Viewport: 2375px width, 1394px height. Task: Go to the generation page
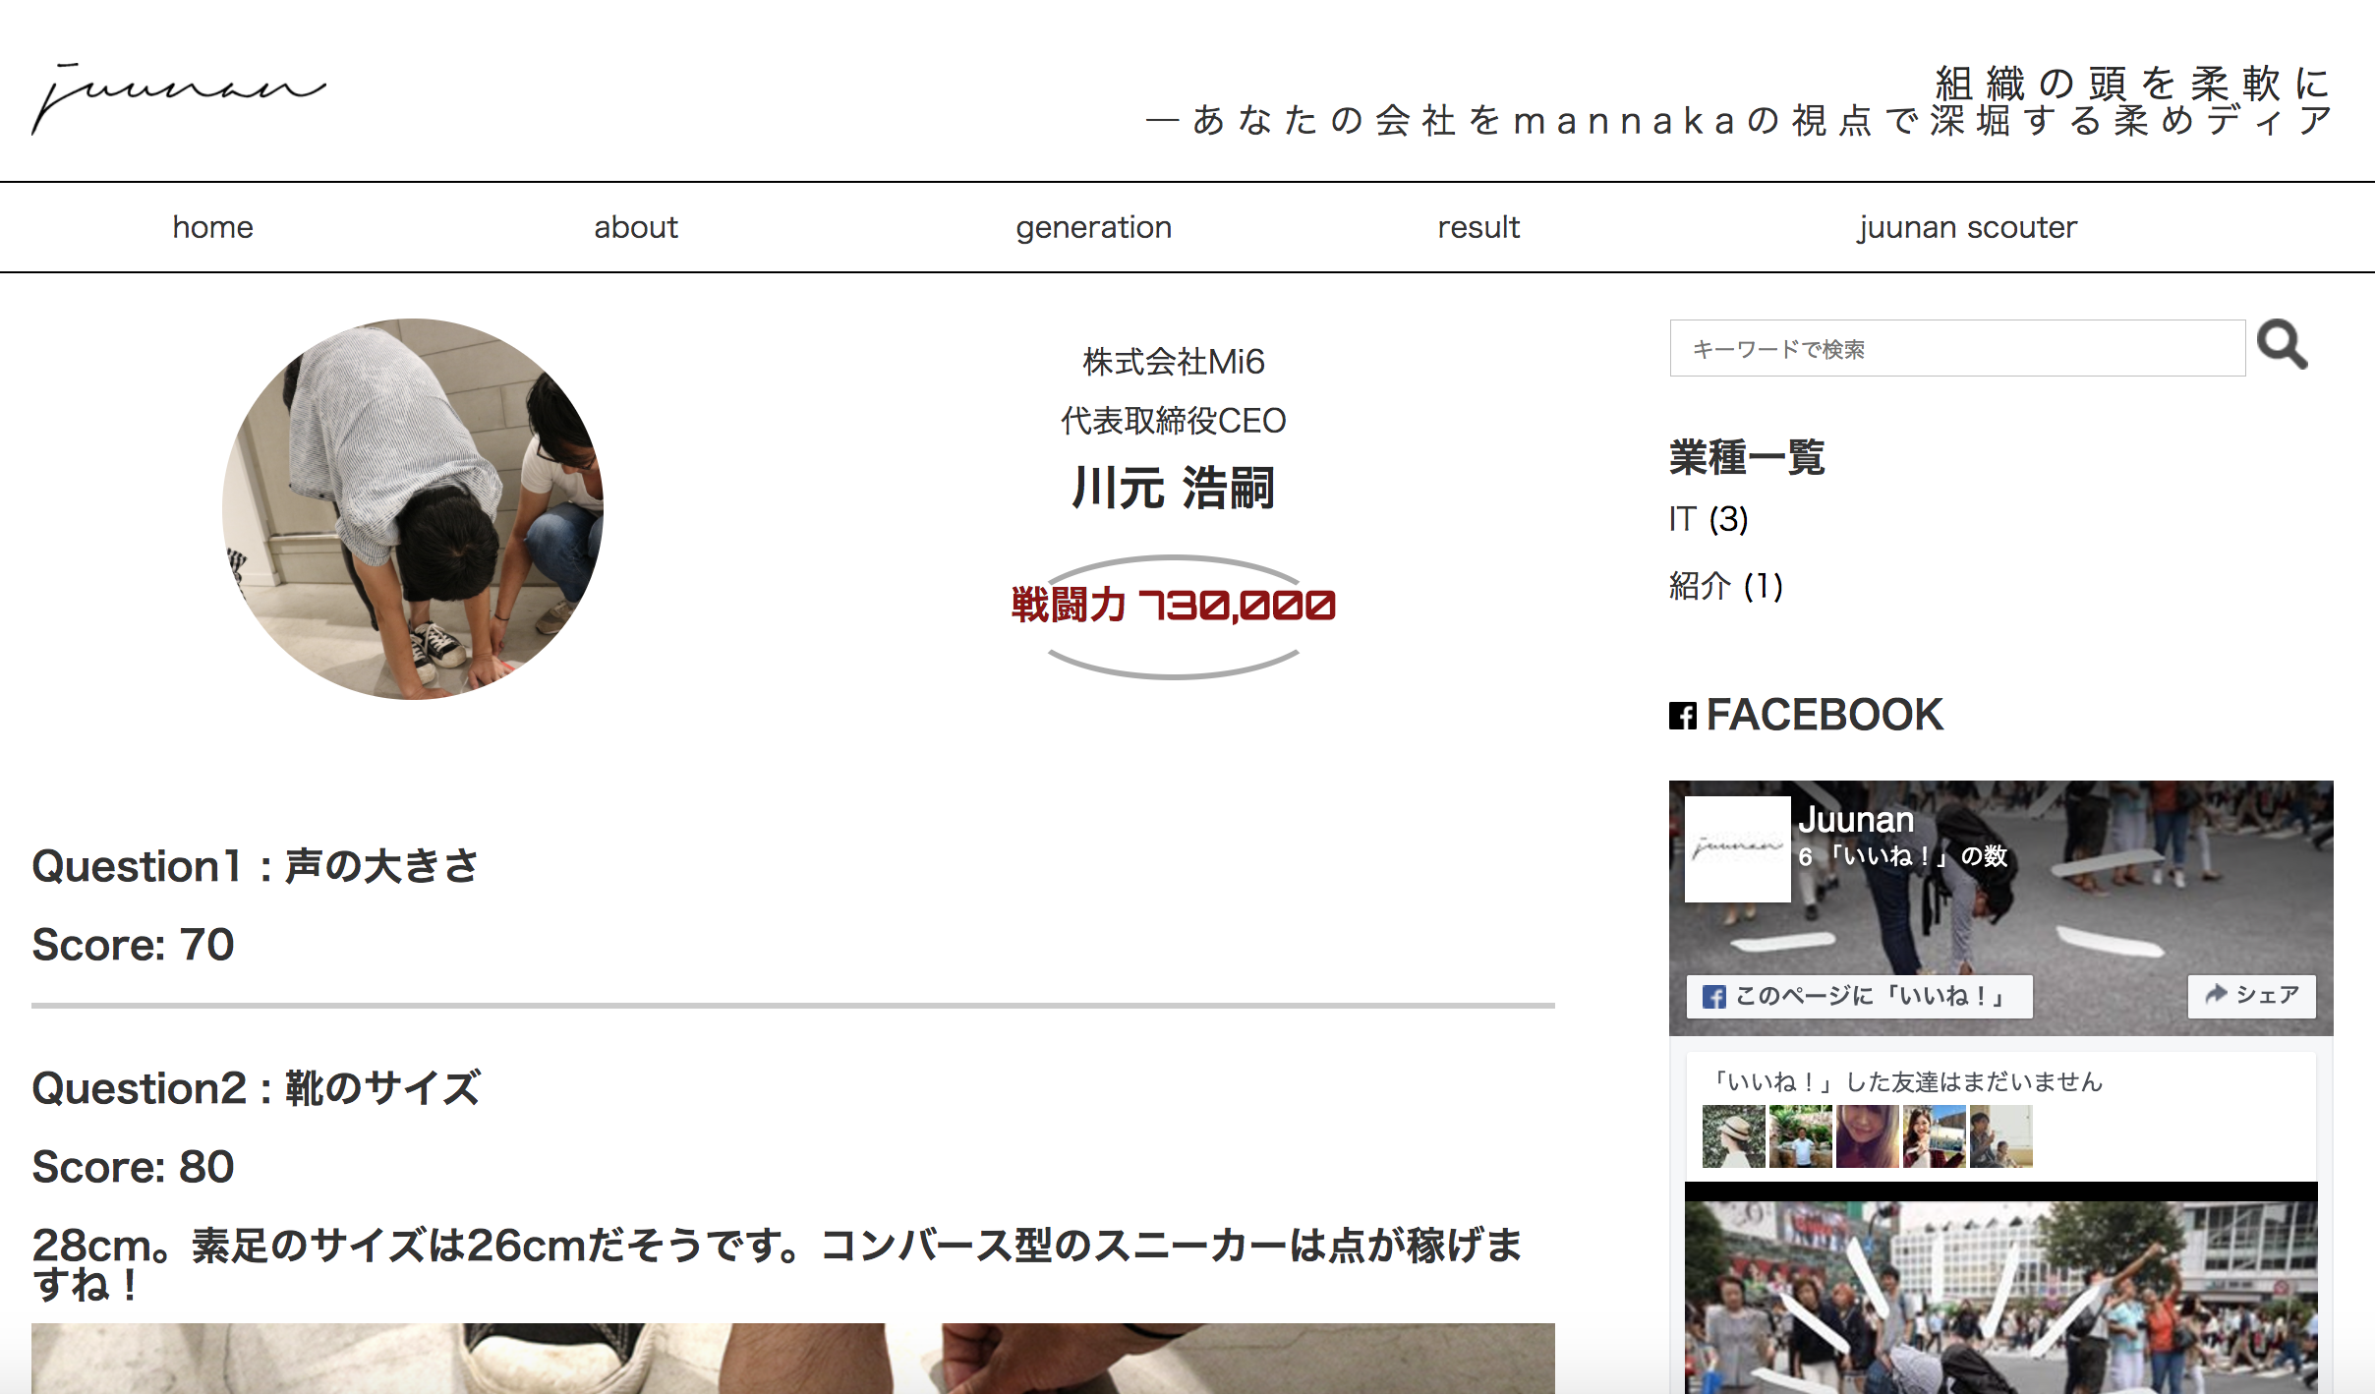1093,227
